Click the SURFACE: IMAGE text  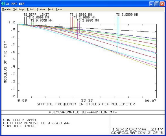point(19,126)
